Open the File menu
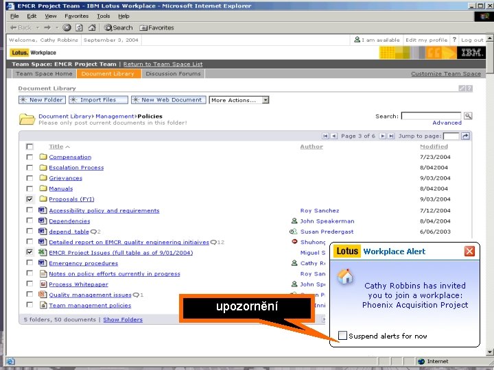The image size is (494, 370). coord(14,16)
